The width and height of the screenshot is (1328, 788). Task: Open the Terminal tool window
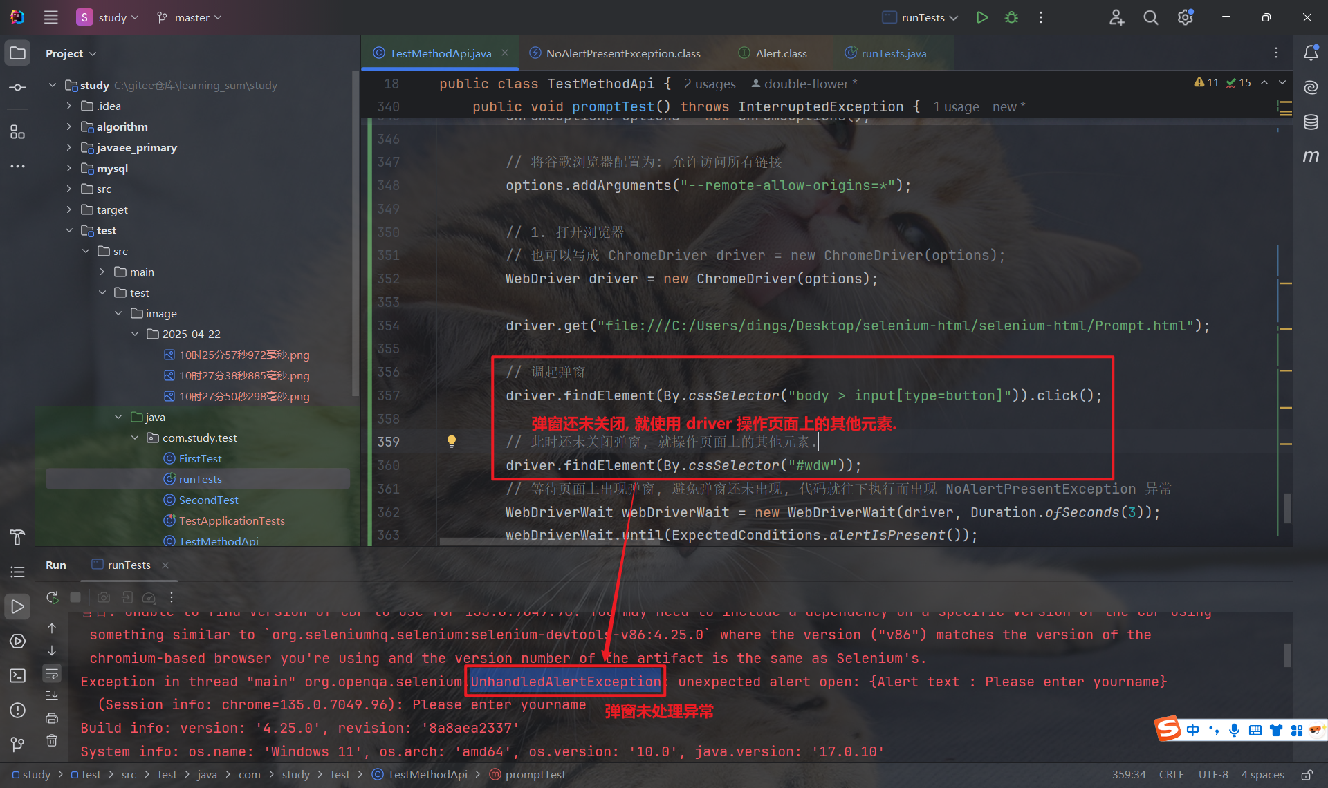[17, 675]
